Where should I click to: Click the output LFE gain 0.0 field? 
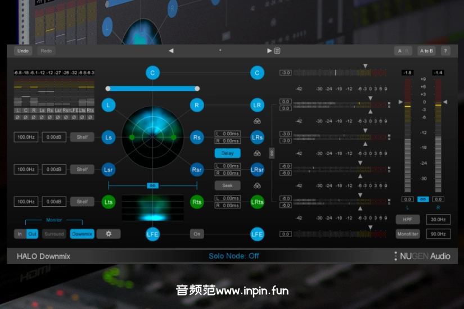pyautogui.click(x=286, y=234)
